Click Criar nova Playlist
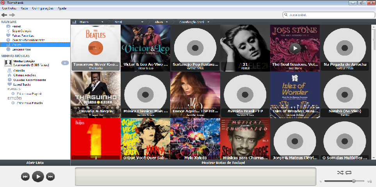This screenshot has height=187, width=376. (29, 94)
